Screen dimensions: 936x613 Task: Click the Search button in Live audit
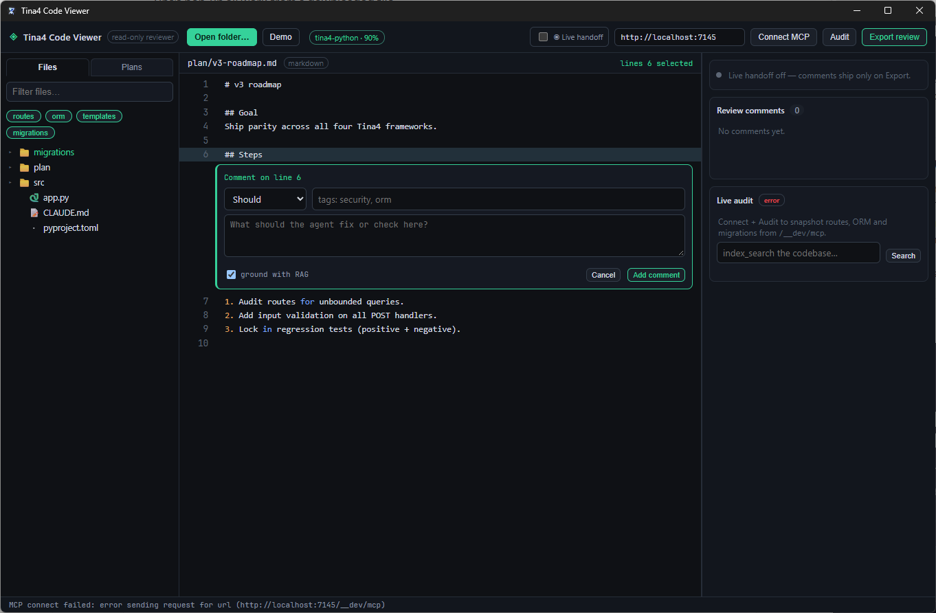(x=903, y=256)
